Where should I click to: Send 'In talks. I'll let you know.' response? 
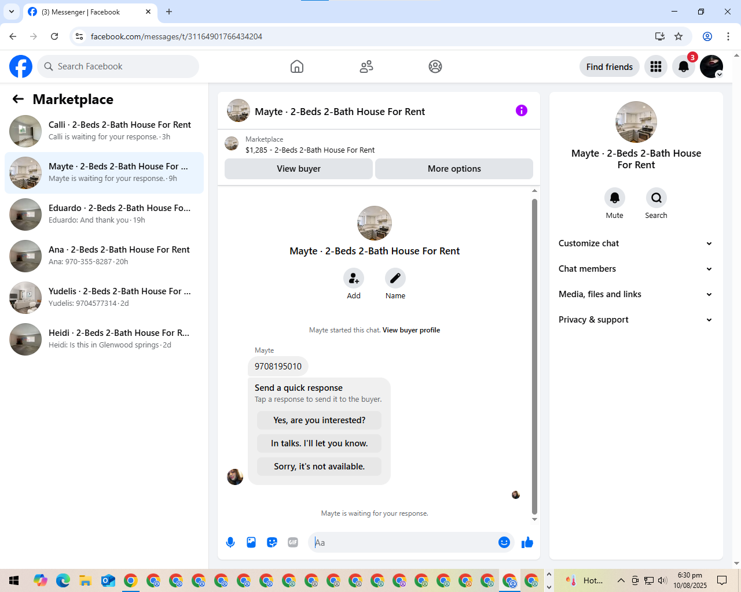point(320,443)
